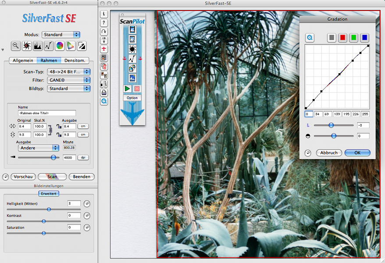Viewport: 385px width, 263px height.
Task: Select the pipette tool icon
Action: pyautogui.click(x=82, y=46)
